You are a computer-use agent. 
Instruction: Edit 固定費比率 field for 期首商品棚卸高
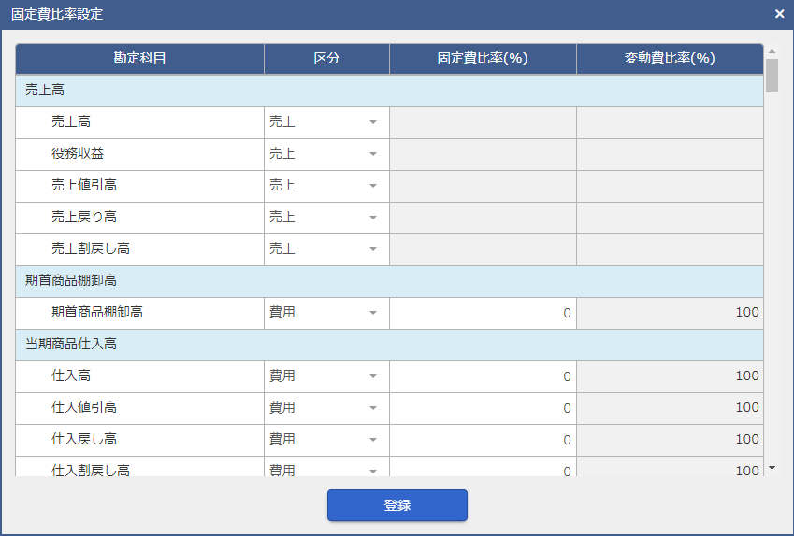tap(484, 313)
